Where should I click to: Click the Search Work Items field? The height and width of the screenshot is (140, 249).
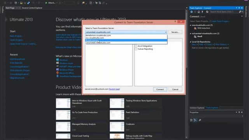tap(224, 12)
